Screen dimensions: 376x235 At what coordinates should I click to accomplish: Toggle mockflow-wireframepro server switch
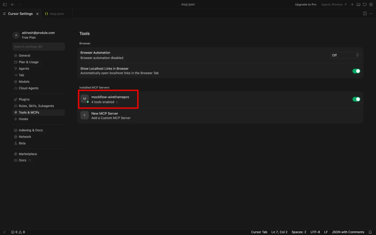(356, 99)
